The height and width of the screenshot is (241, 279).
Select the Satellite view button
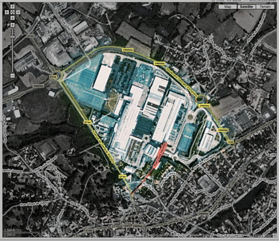pos(246,7)
